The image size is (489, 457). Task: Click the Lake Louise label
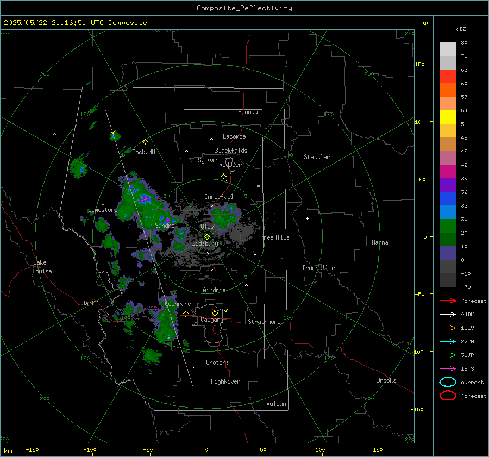pyautogui.click(x=42, y=267)
